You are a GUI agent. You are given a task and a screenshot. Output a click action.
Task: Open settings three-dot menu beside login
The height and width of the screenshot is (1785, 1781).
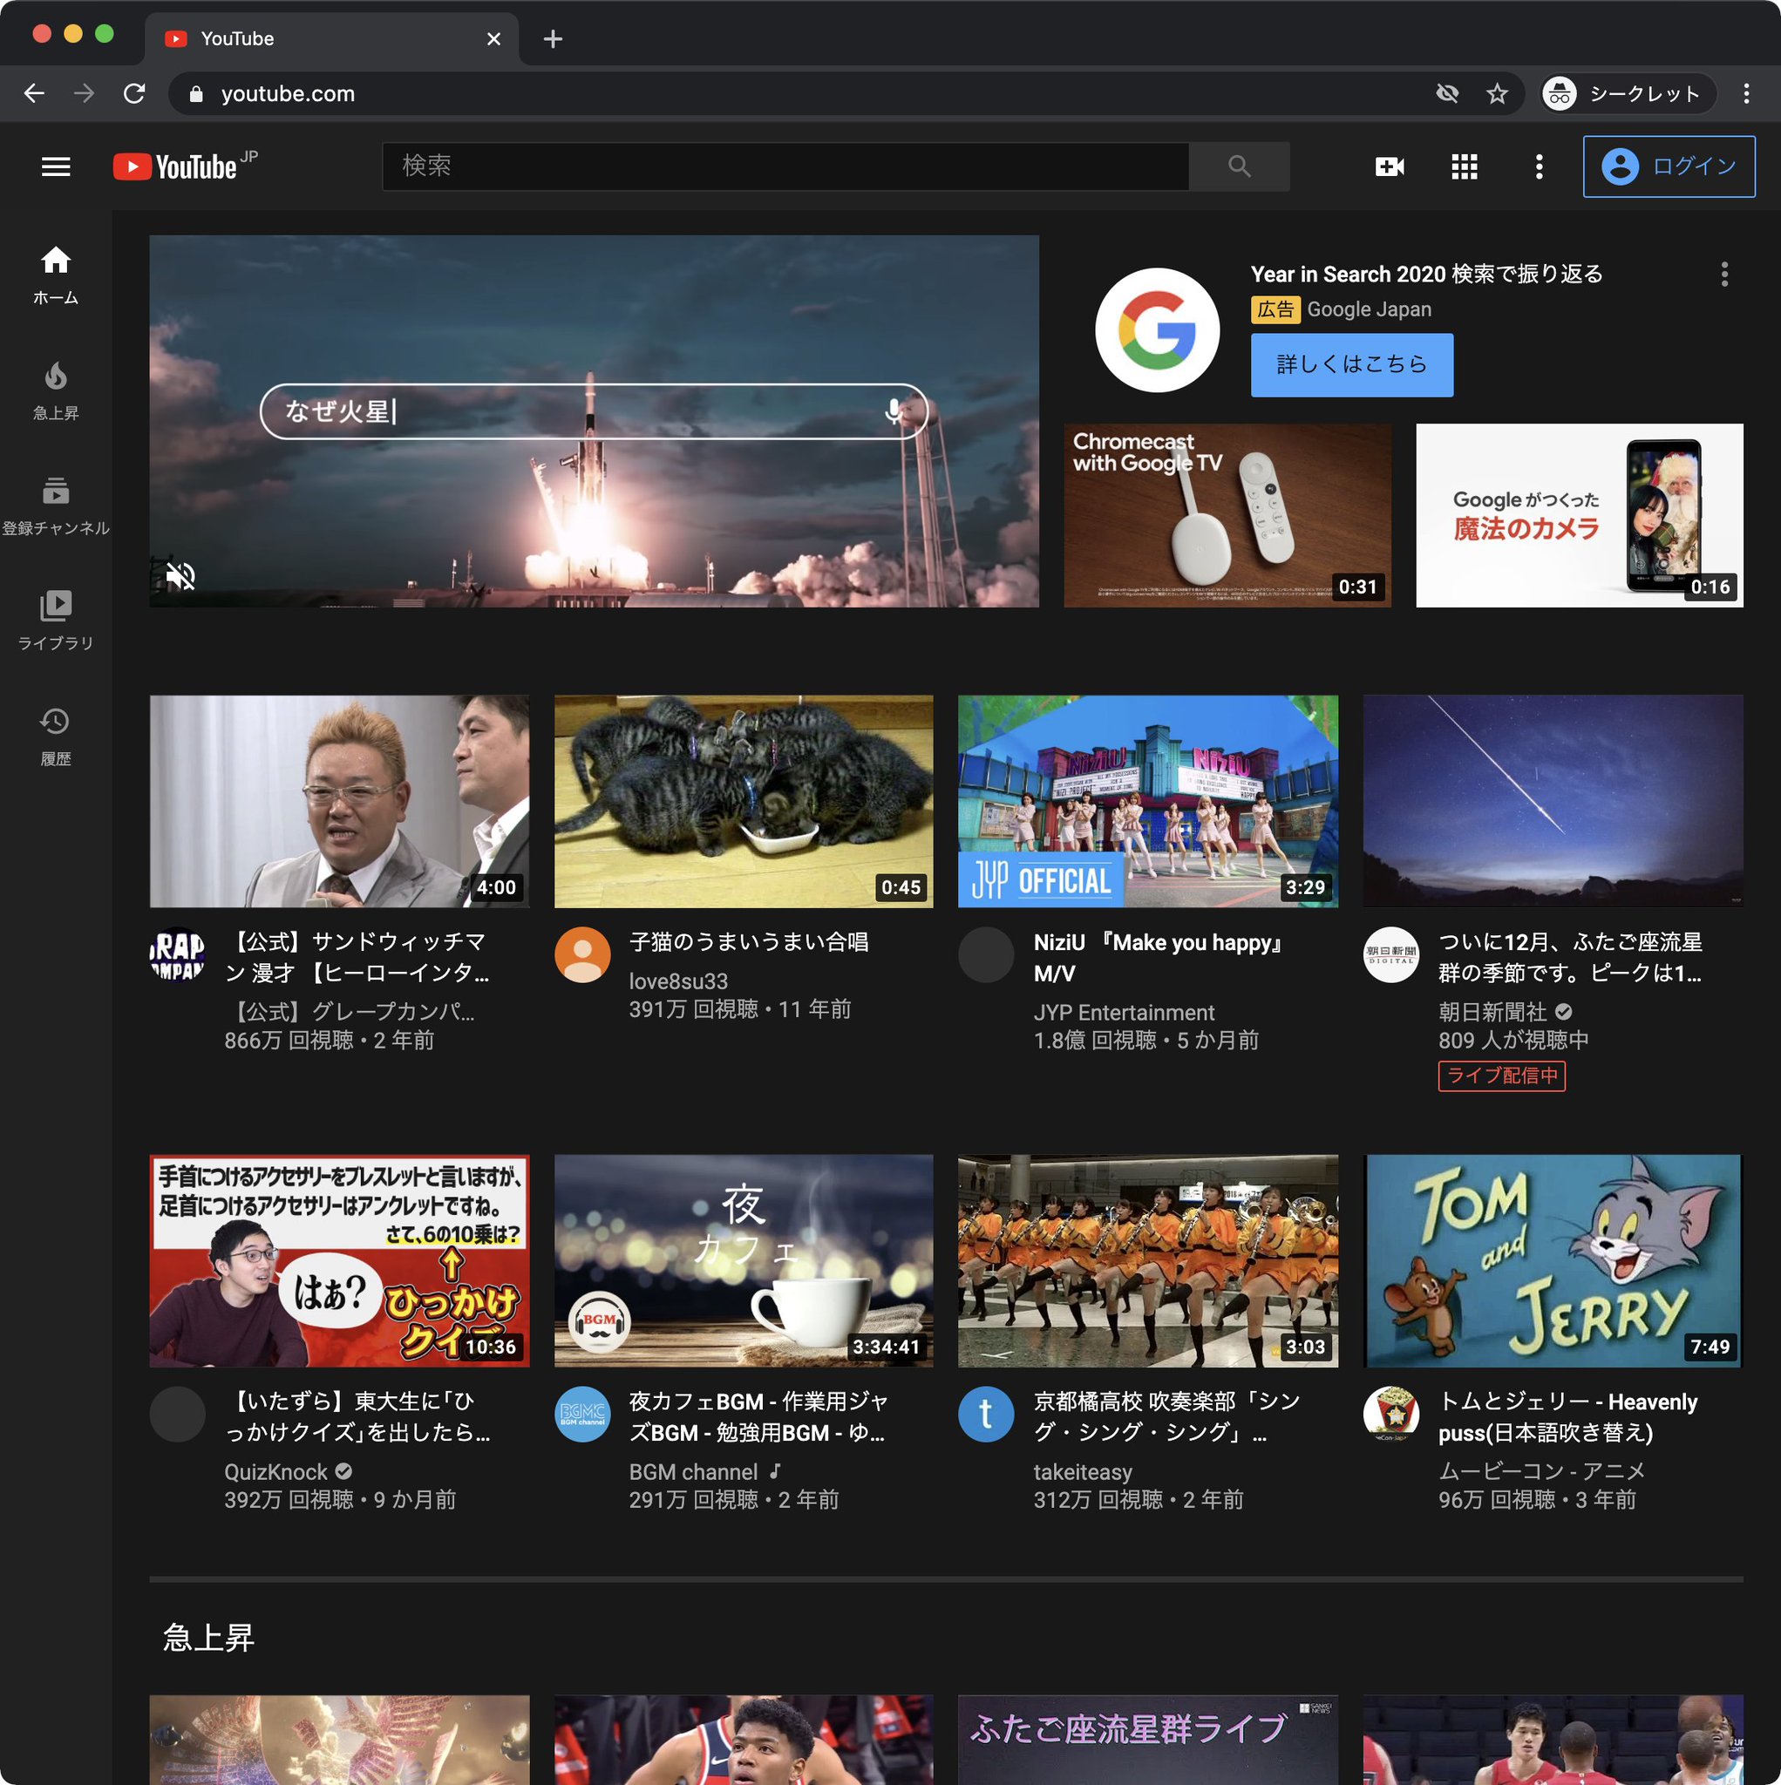point(1539,166)
